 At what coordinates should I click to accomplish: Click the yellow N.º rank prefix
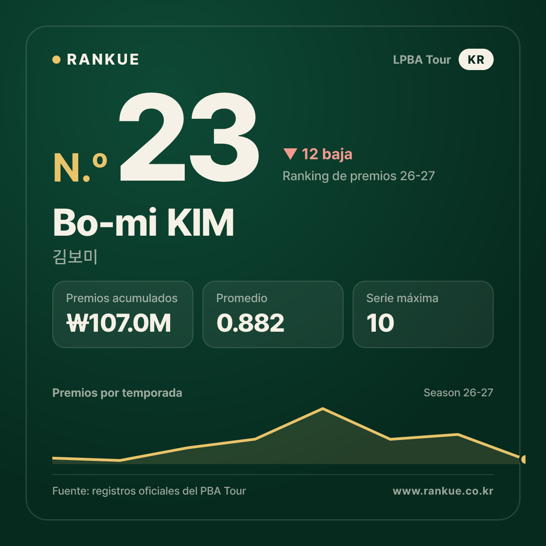(80, 168)
